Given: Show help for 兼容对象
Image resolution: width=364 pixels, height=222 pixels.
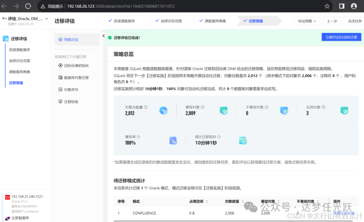Looking at the screenshot, I should click(x=203, y=107).
